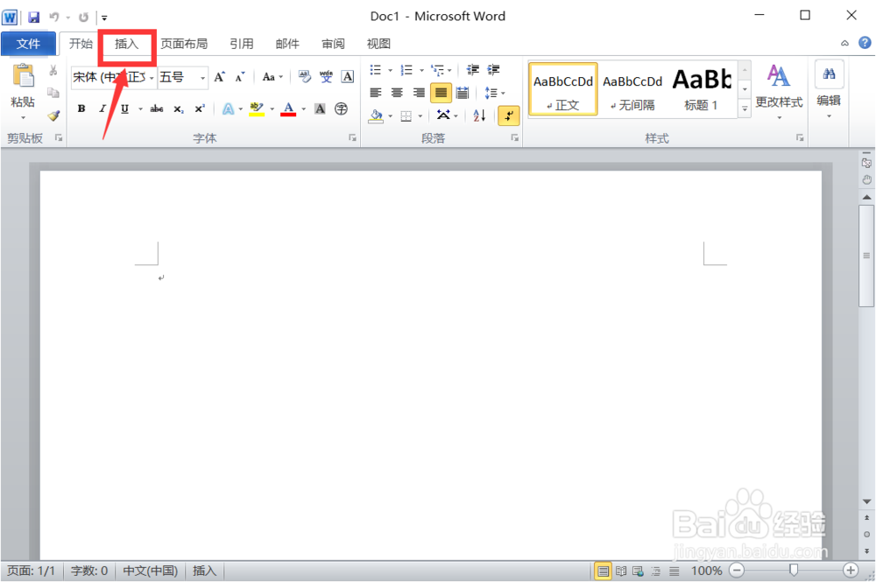Select the subscript icon
Screen dimensions: 876x582
click(178, 109)
